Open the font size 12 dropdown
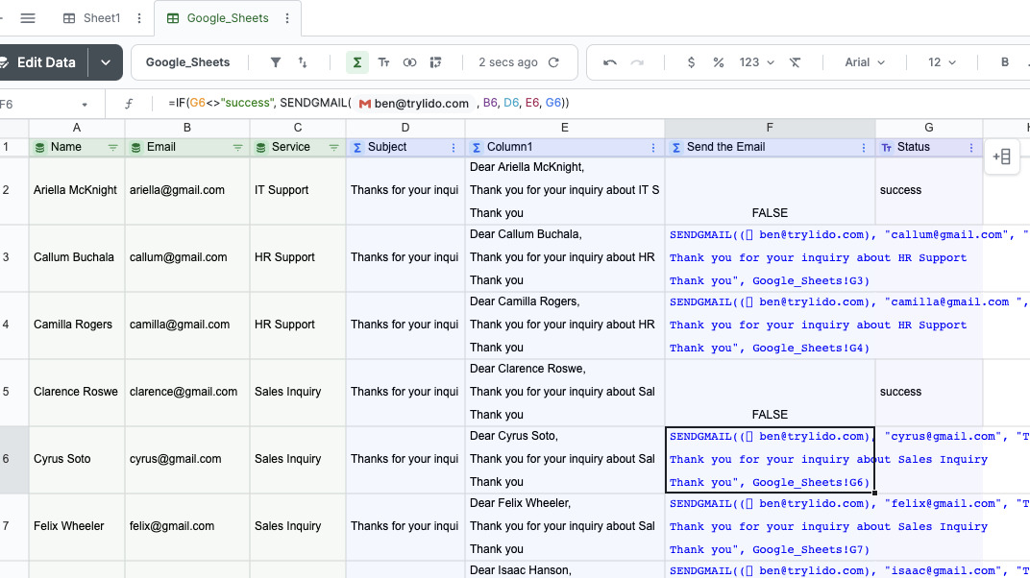 pos(942,62)
